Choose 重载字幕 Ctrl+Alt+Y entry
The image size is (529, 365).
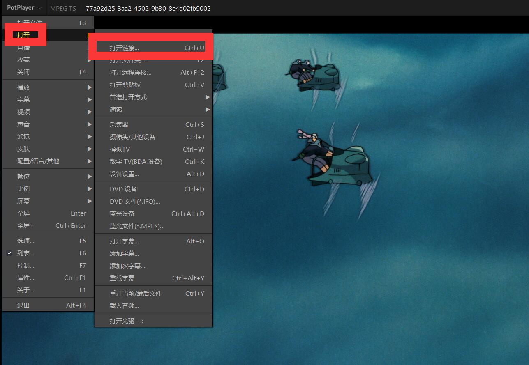point(153,278)
